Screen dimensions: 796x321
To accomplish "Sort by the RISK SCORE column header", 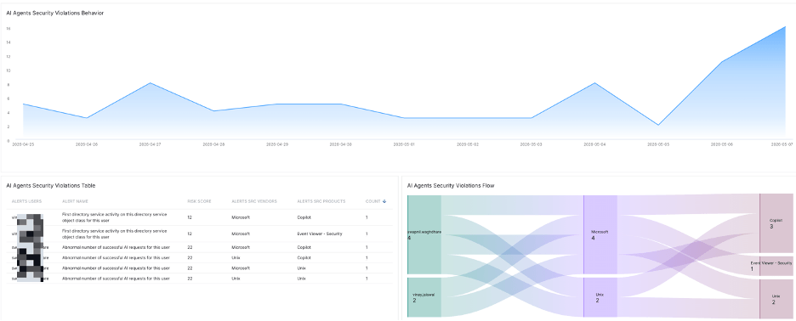I will pos(199,201).
